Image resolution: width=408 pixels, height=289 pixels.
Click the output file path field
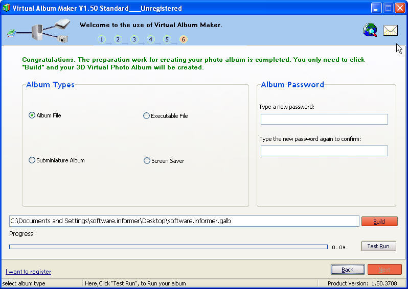tap(184, 221)
